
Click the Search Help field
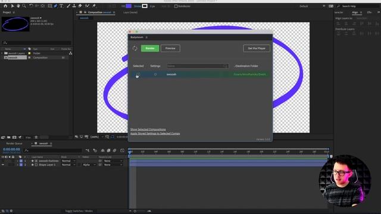[358, 7]
